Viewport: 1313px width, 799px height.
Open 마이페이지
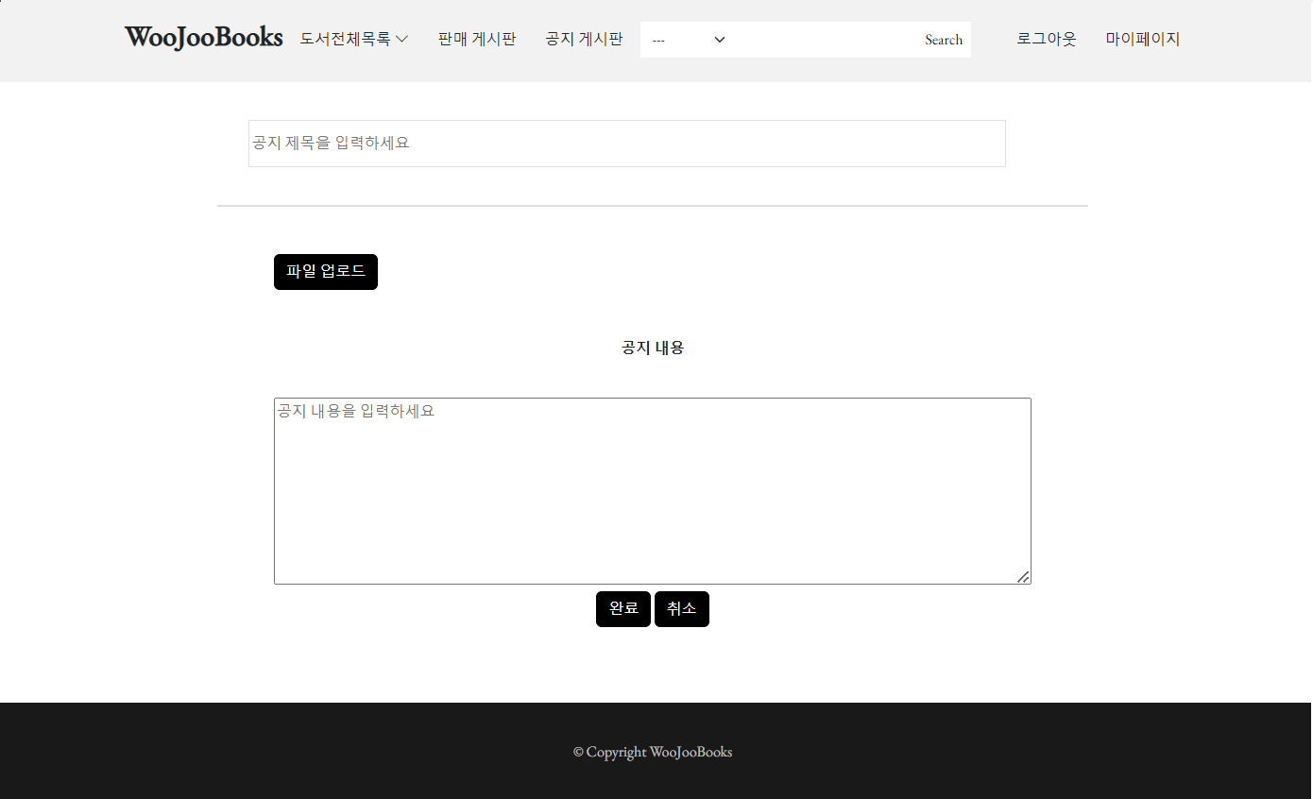1143,39
